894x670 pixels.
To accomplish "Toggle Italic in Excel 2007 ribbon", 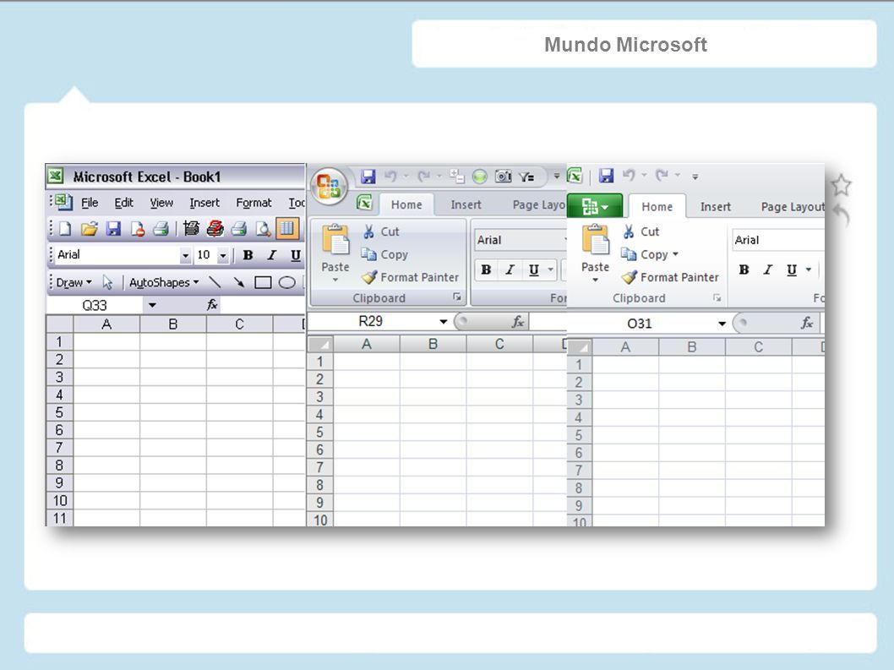I will [510, 270].
